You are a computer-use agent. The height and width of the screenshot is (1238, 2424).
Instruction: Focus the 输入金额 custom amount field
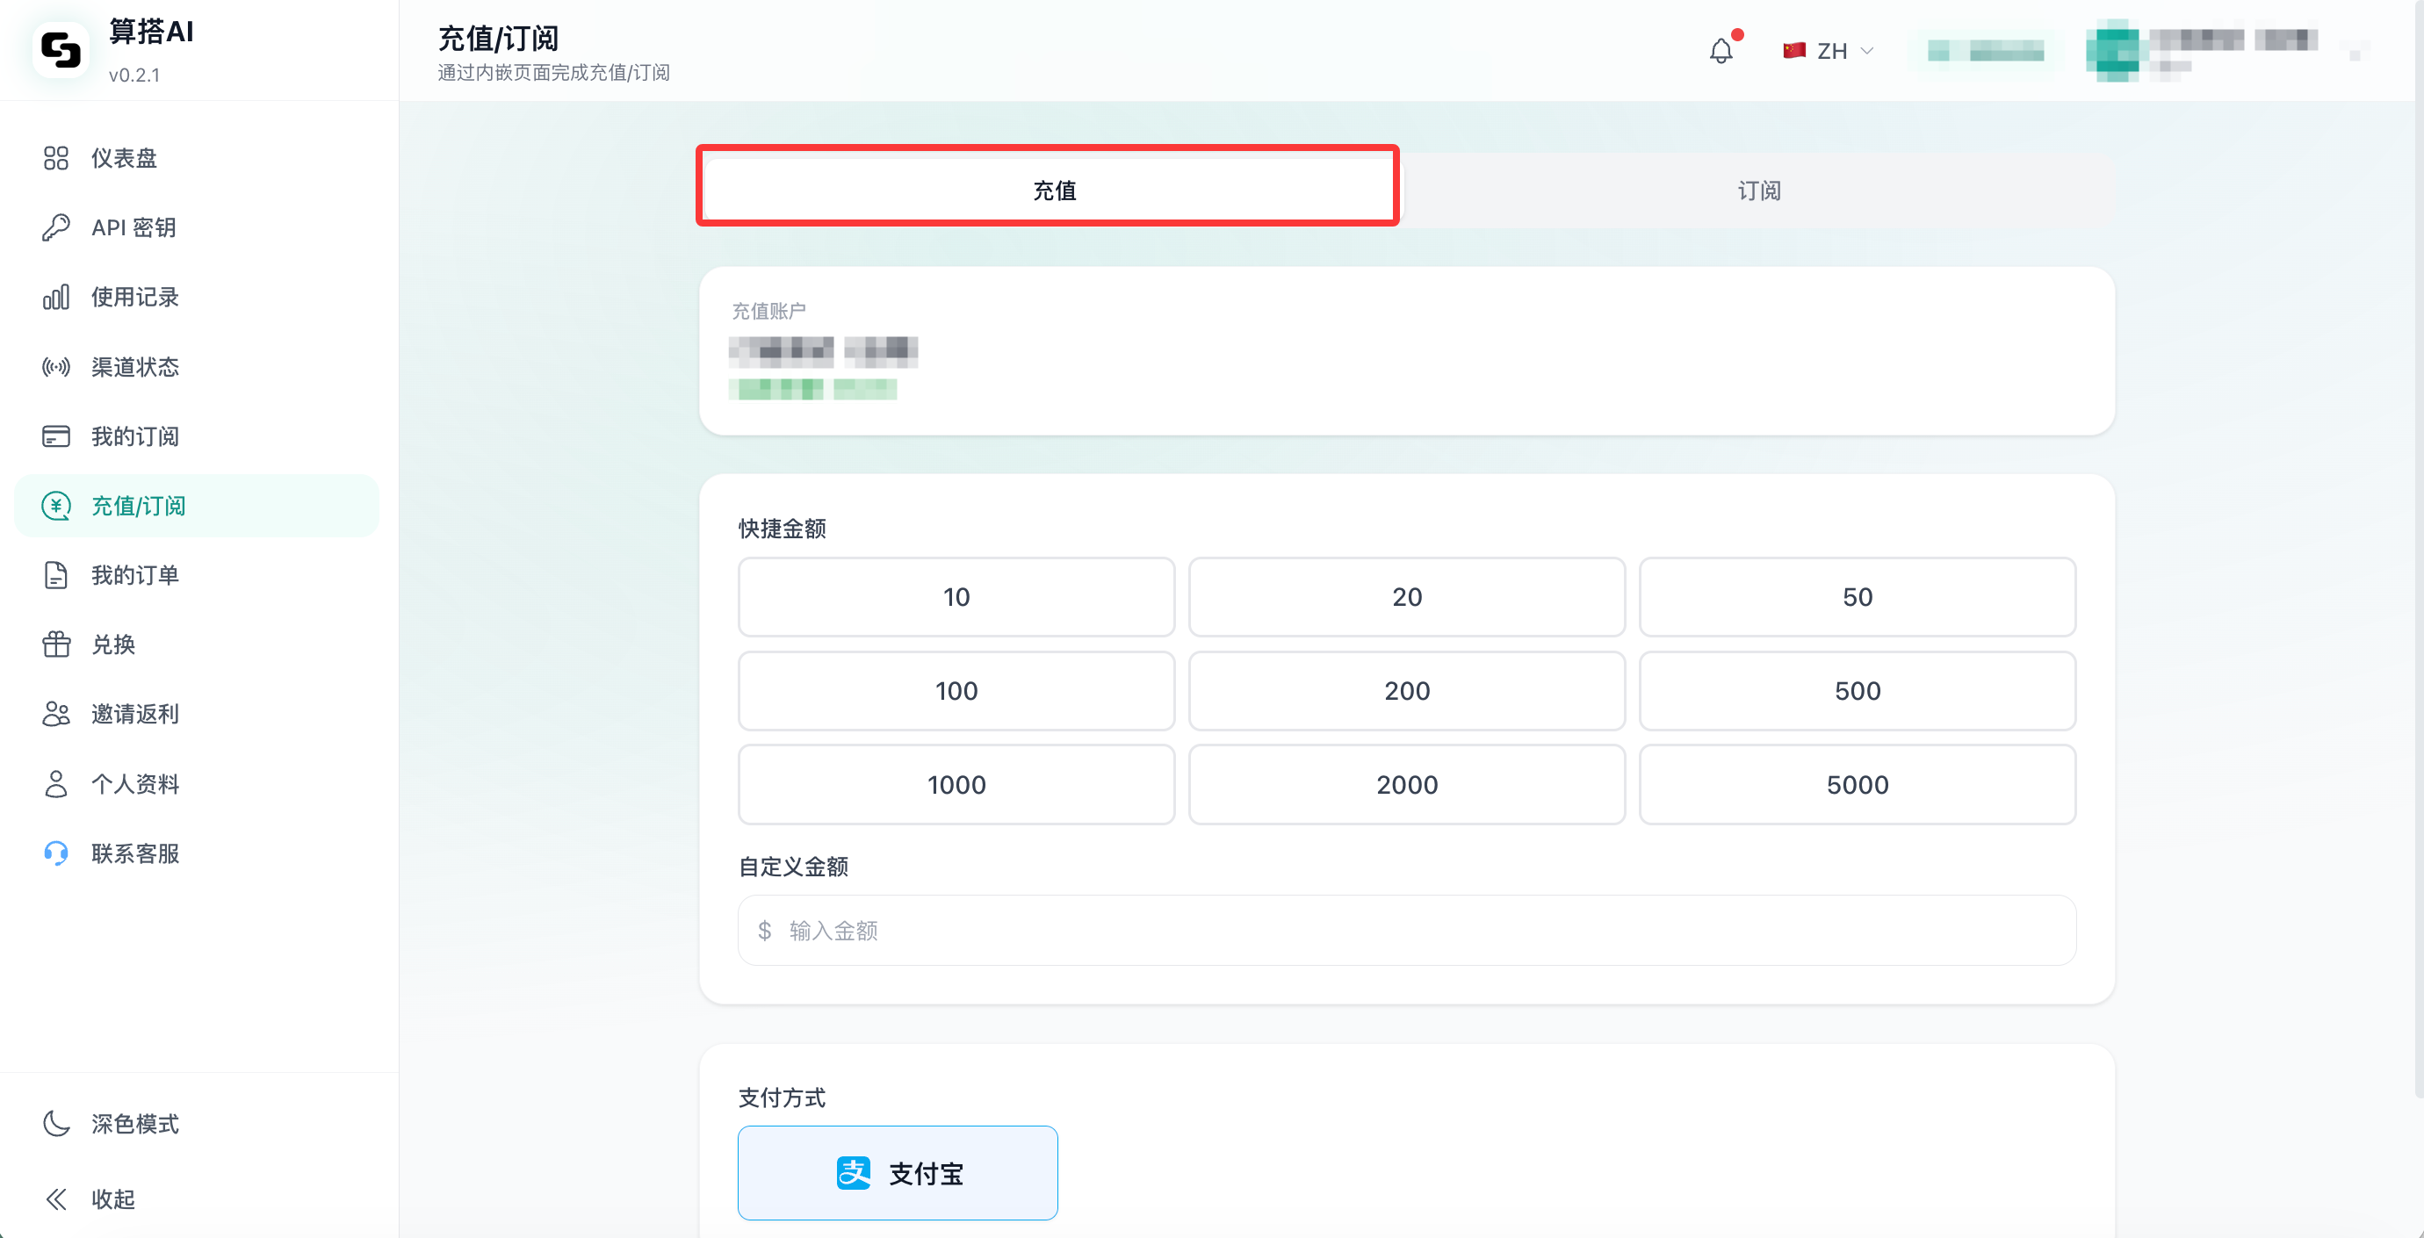coord(1406,930)
